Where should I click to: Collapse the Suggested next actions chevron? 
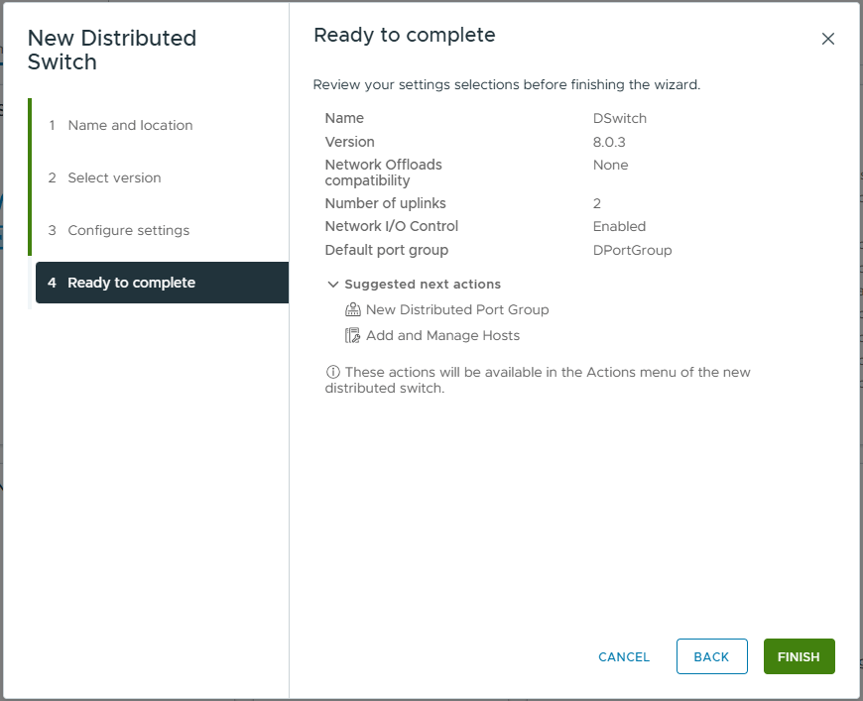[x=332, y=285]
